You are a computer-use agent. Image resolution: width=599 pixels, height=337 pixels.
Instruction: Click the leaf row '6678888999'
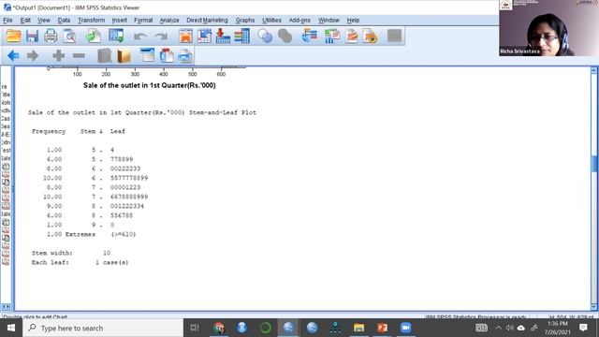[x=129, y=197]
